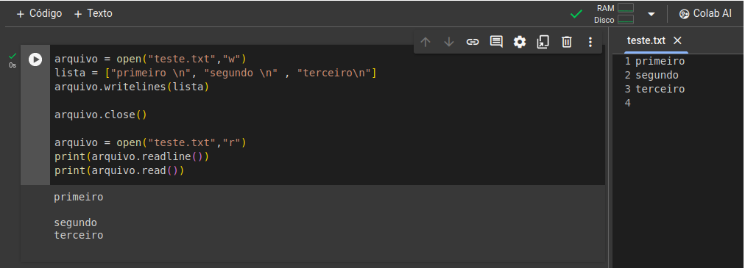This screenshot has width=745, height=268.
Task: Copy link to cell icon
Action: (473, 42)
